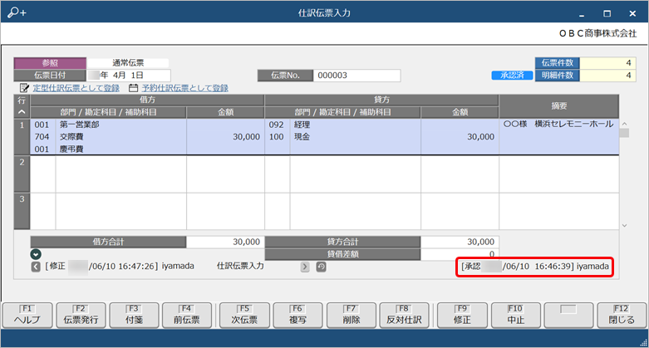Go to the previous history entry arrow
This screenshot has width=649, height=348.
click(x=36, y=267)
